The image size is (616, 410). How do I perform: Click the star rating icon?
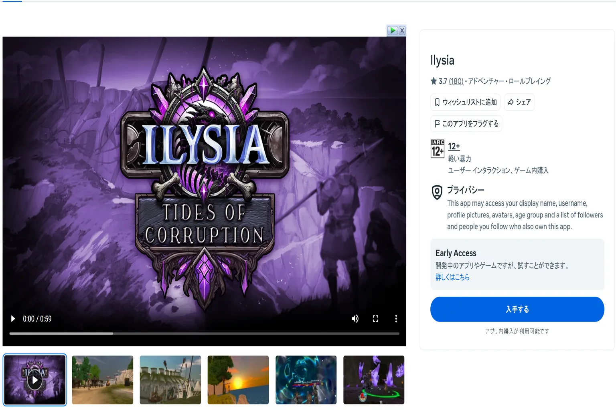pyautogui.click(x=434, y=81)
